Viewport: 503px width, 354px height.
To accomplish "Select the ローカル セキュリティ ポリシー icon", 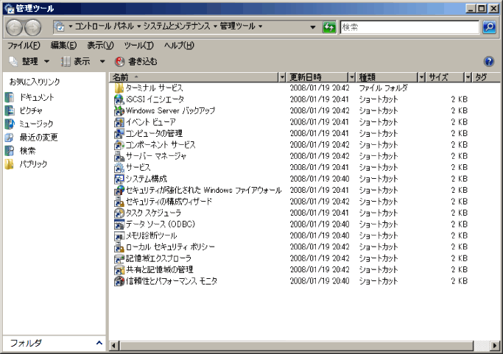I will (119, 247).
